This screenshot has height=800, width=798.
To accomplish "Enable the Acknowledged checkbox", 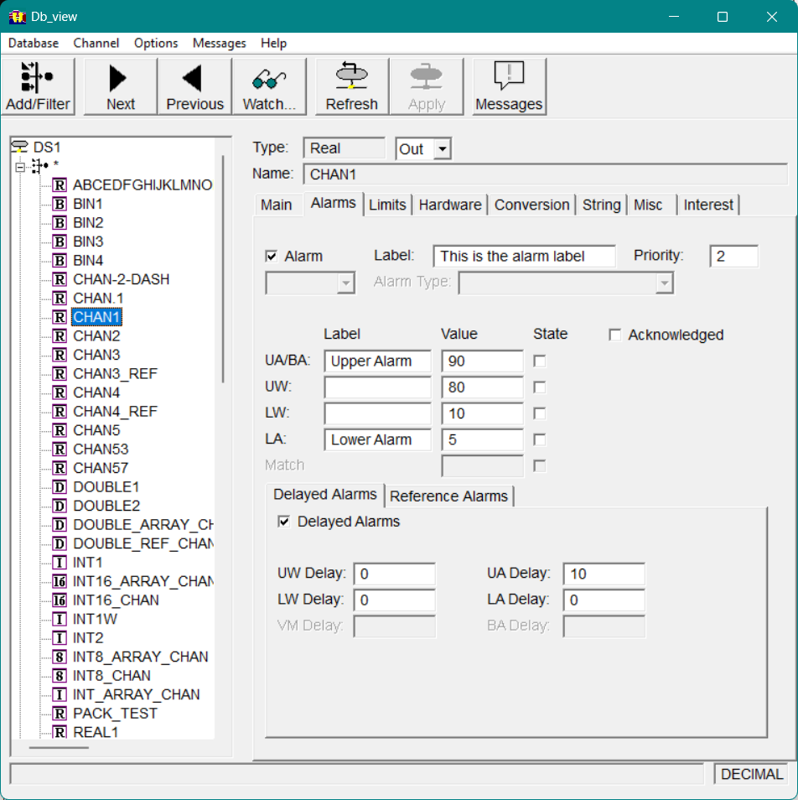I will pos(615,335).
